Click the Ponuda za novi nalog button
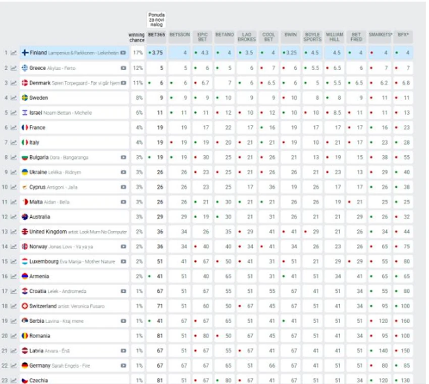The image size is (429, 384). point(156,20)
